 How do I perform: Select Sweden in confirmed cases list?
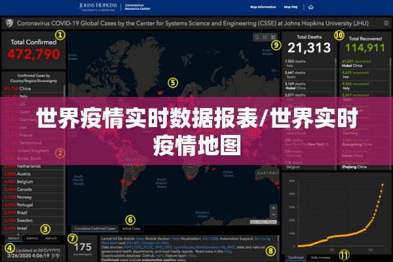tap(33, 220)
